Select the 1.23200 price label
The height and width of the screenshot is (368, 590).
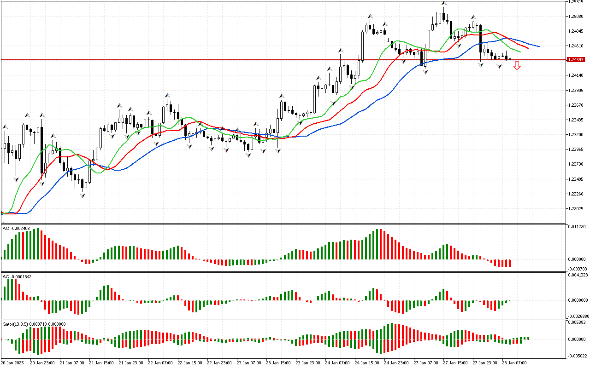(576, 135)
